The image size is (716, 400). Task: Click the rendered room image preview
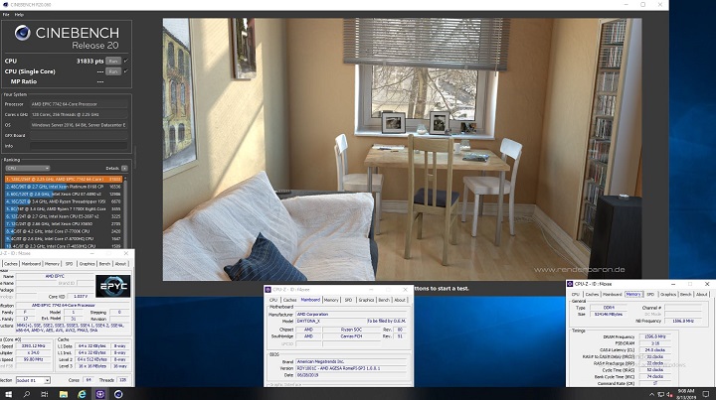click(402, 149)
